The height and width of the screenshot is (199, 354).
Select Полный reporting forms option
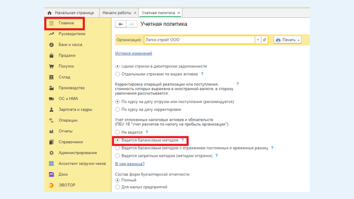pyautogui.click(x=118, y=180)
